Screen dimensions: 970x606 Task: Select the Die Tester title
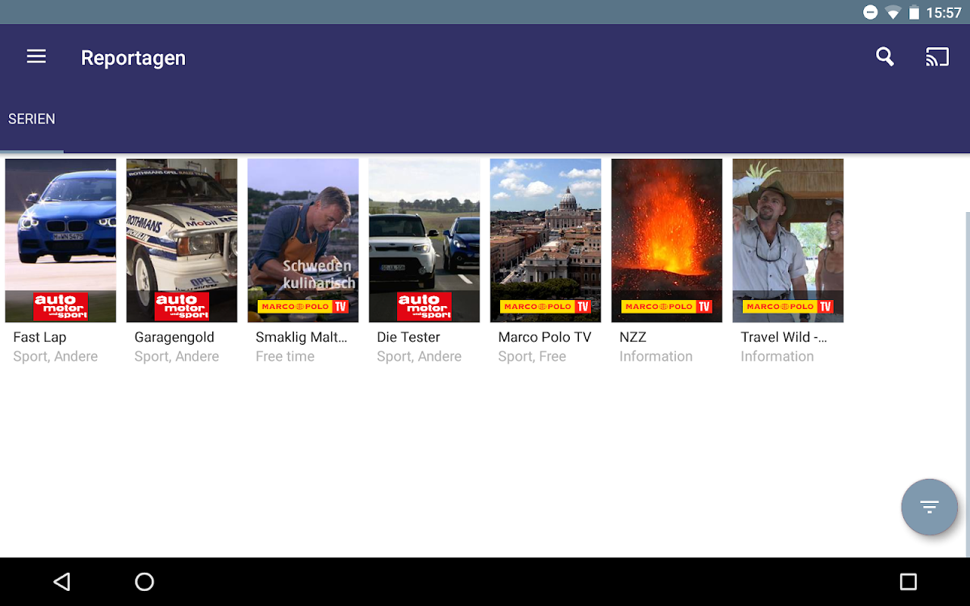[x=408, y=337]
